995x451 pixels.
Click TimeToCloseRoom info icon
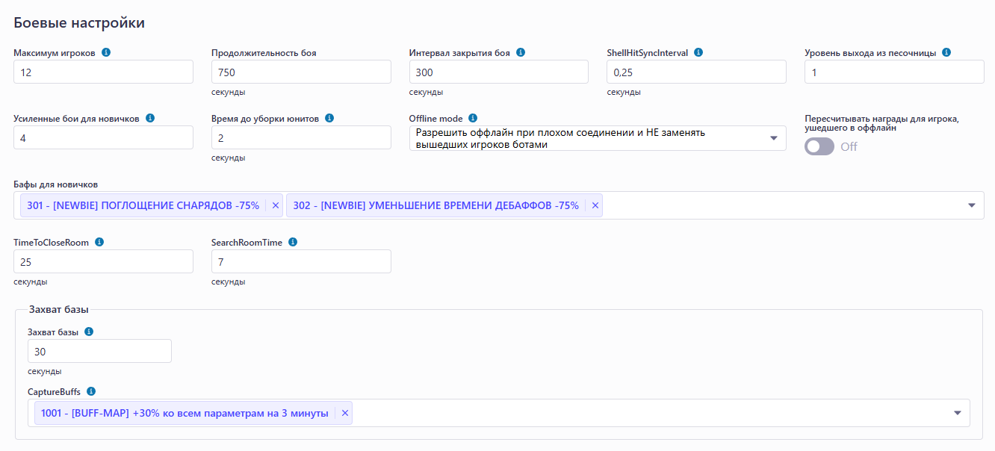(99, 242)
